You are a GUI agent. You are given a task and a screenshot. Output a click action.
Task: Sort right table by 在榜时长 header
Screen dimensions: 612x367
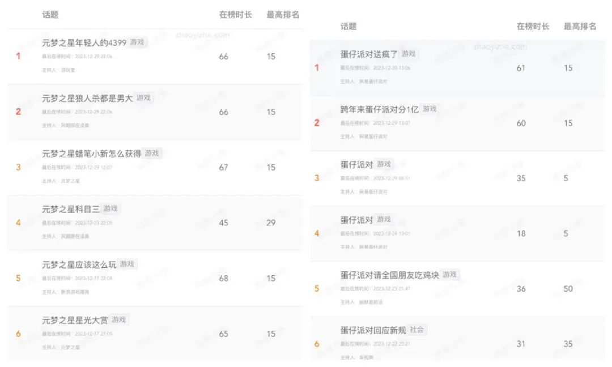click(533, 27)
